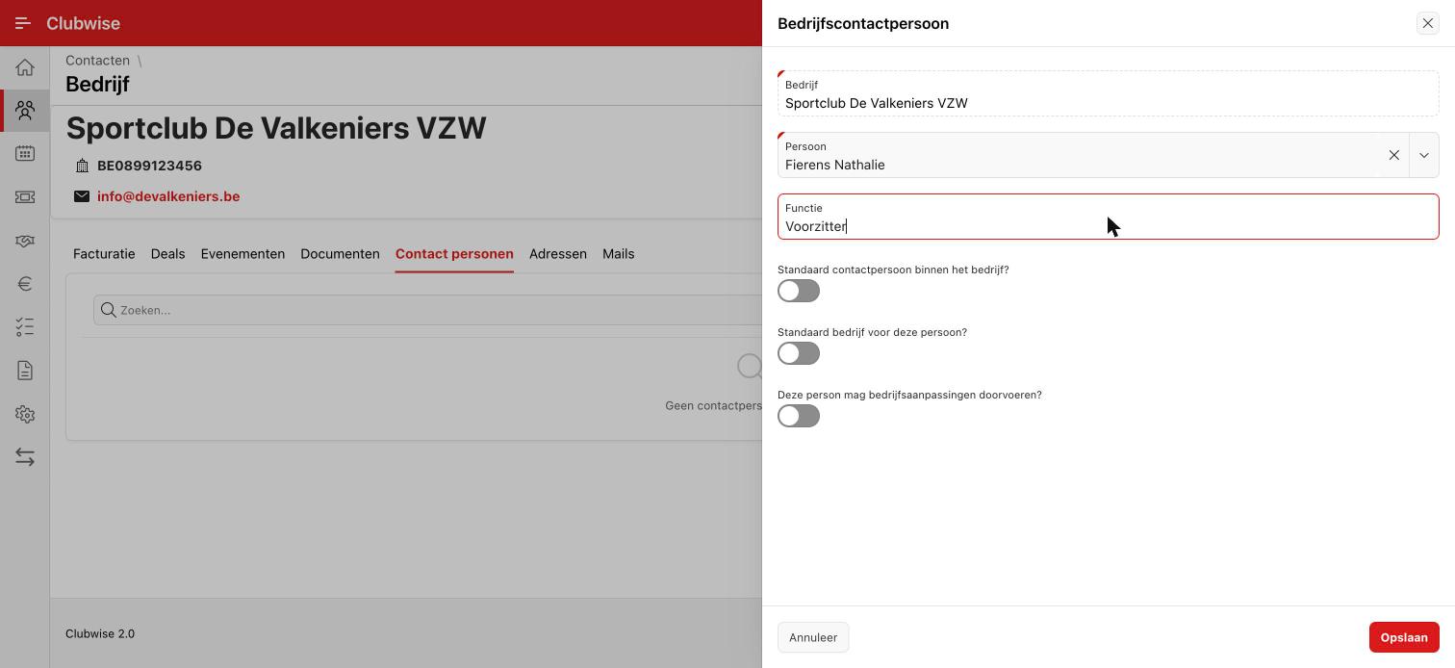Expand the Persoon dropdown arrow
The height and width of the screenshot is (668, 1455).
point(1424,155)
